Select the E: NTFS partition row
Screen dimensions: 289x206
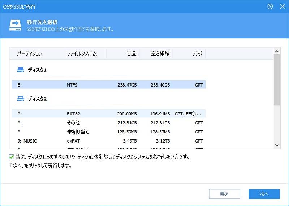[x=108, y=85]
